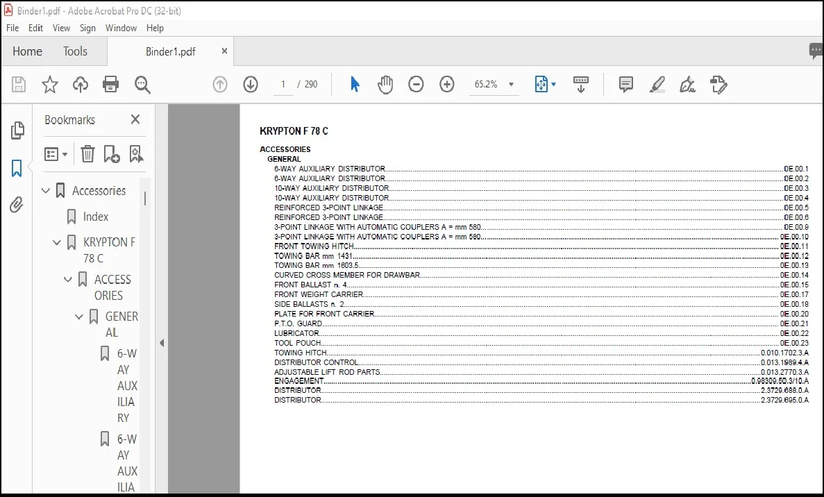
Task: Open the View menu
Action: (x=61, y=28)
